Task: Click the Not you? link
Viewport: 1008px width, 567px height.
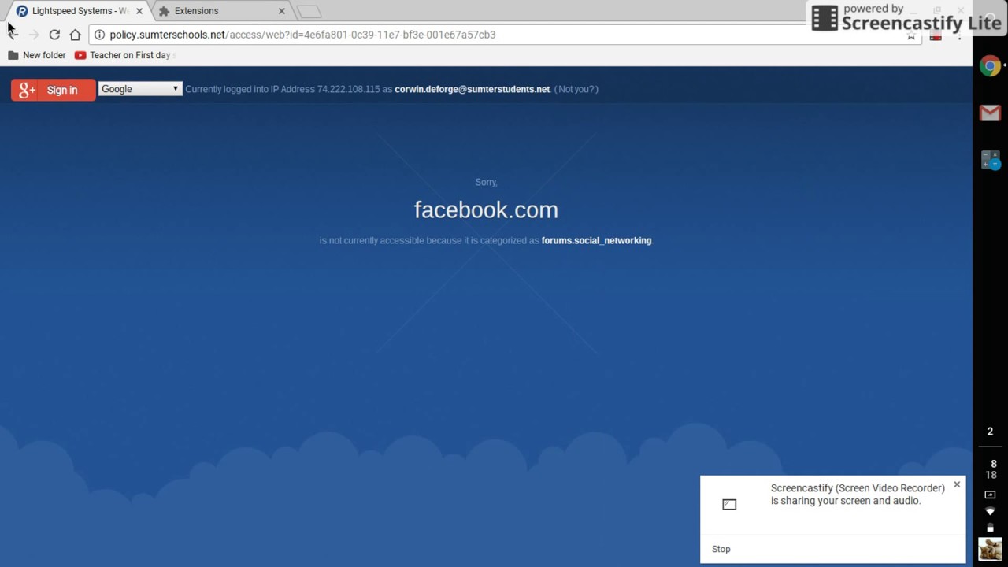Action: click(x=576, y=89)
